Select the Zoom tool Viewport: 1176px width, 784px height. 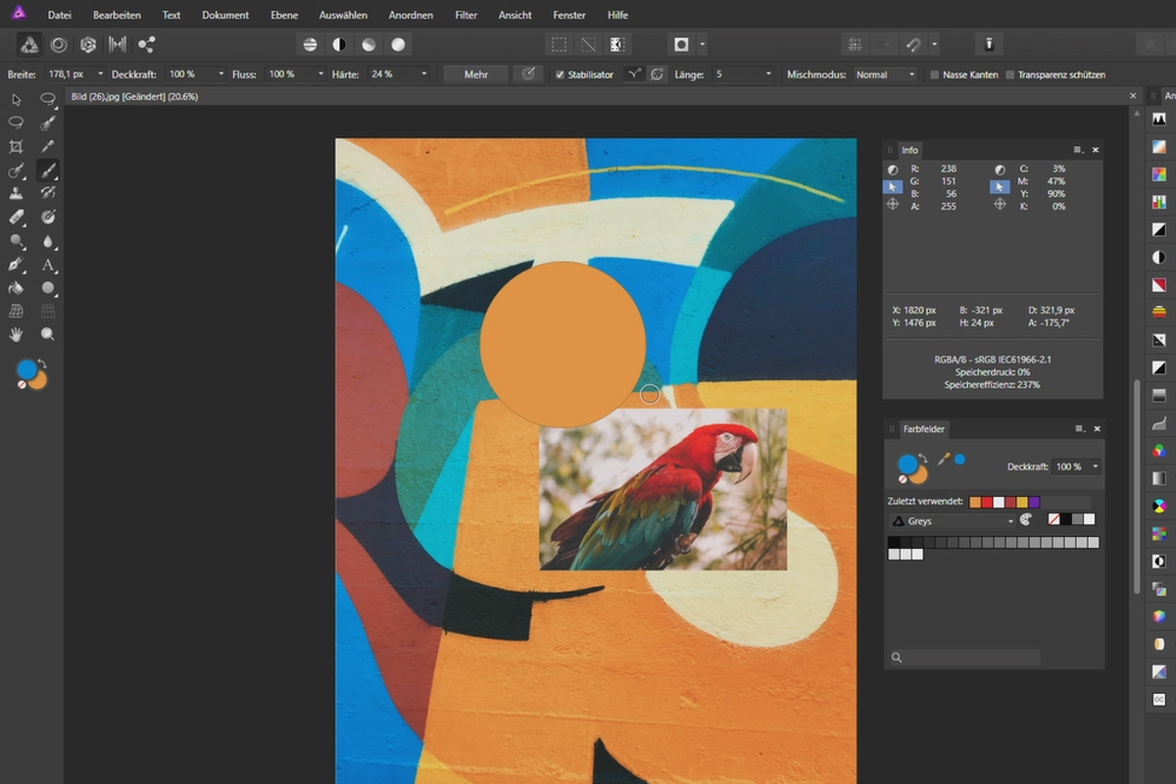46,334
